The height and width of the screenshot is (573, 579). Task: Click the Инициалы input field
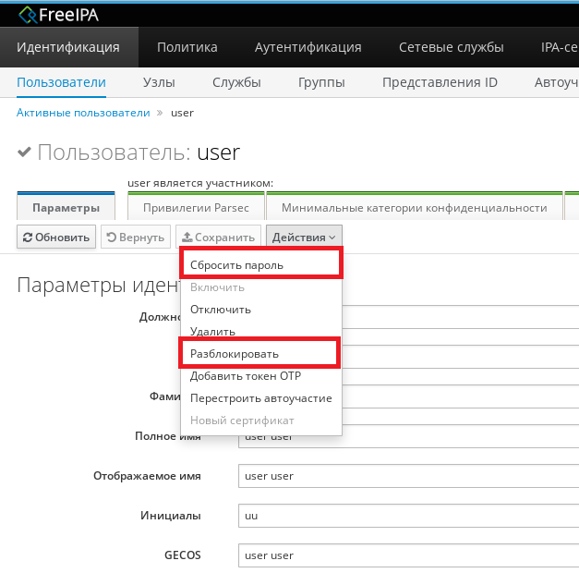pos(406,516)
